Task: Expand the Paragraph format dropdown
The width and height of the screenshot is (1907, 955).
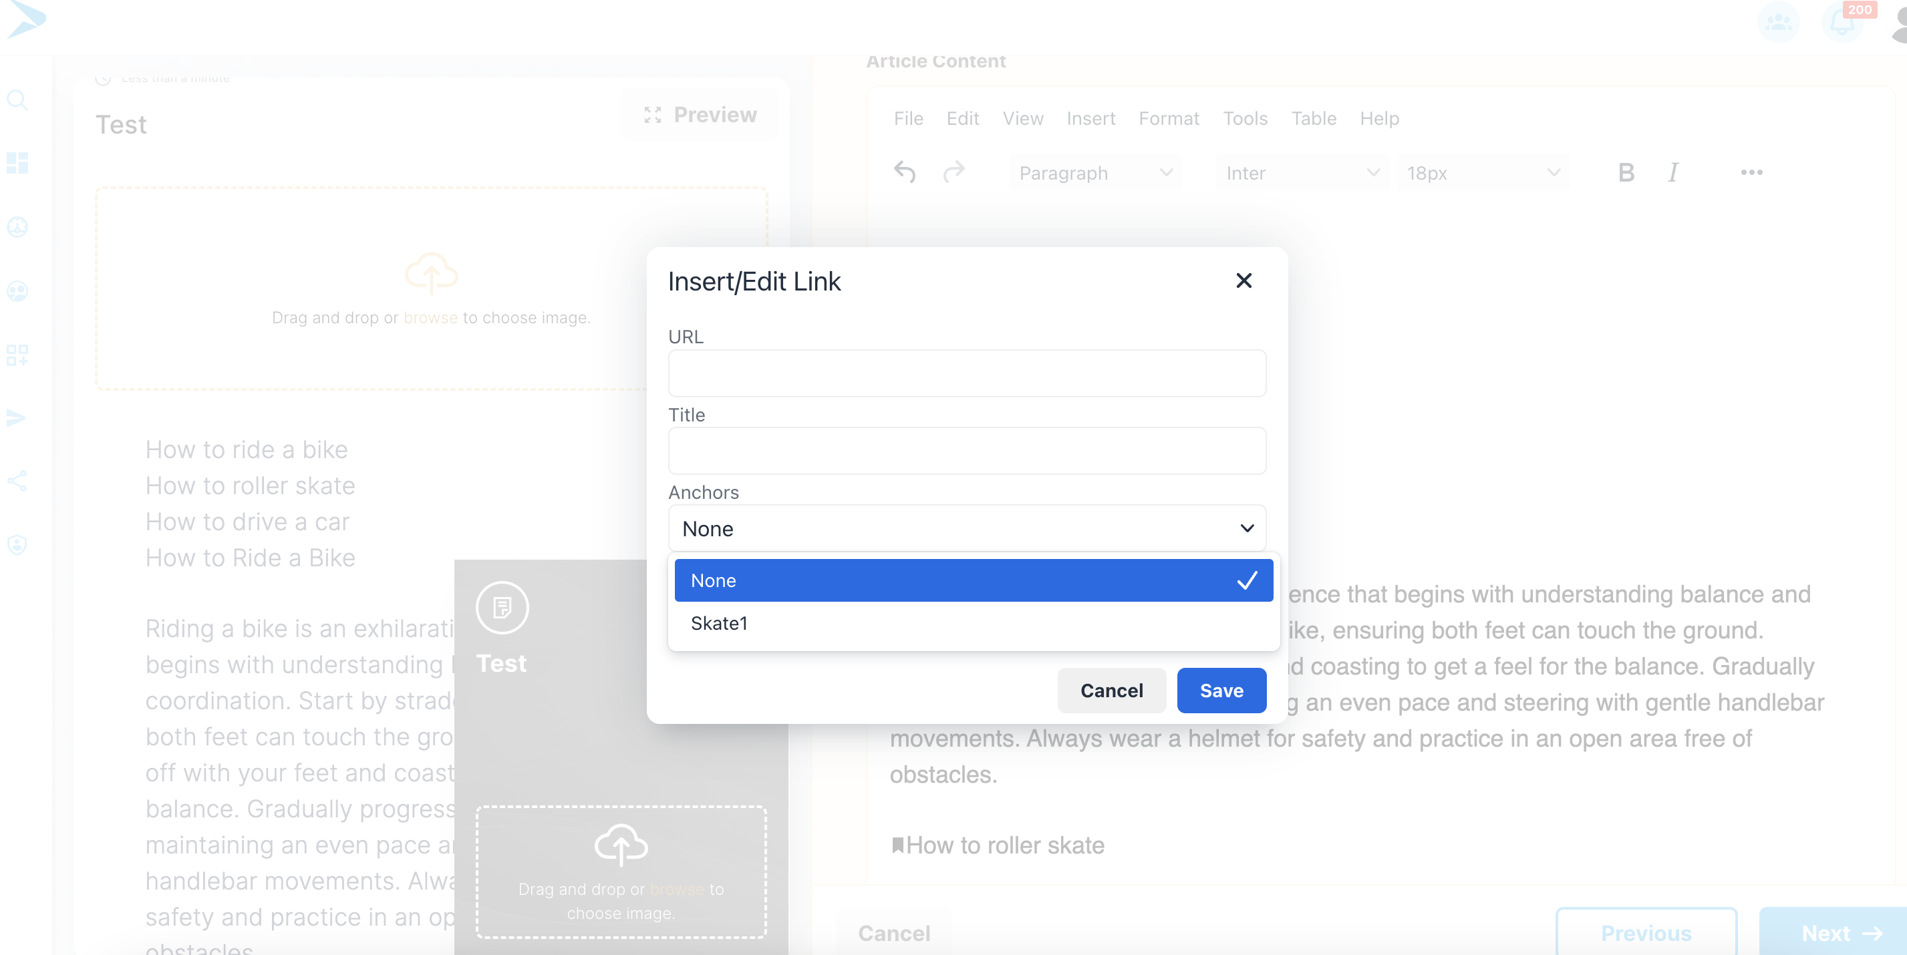Action: (x=1095, y=173)
